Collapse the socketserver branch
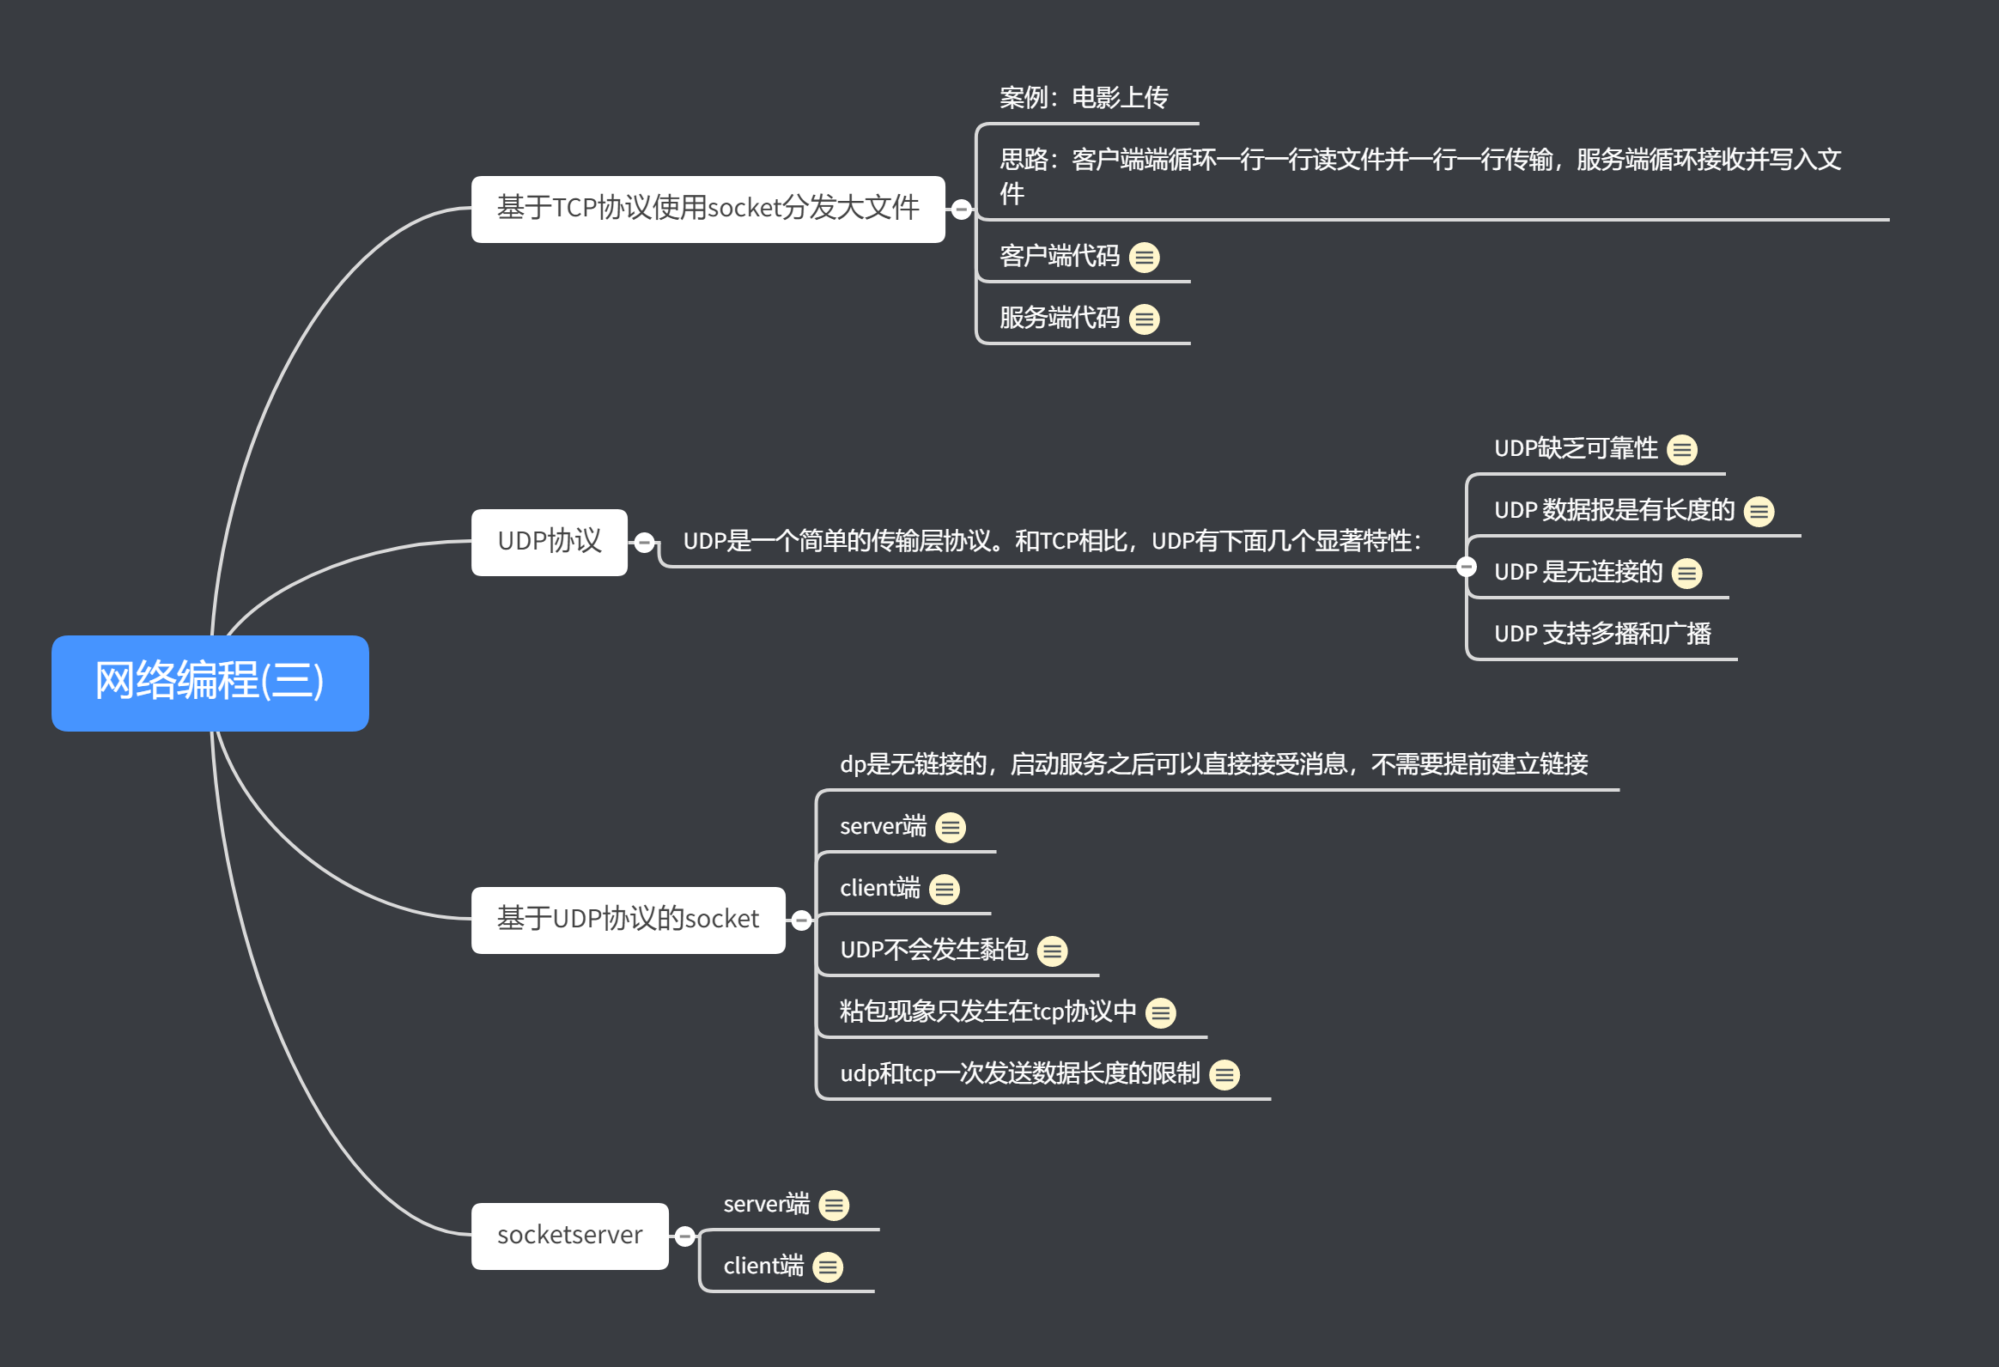Image resolution: width=1999 pixels, height=1367 pixels. (x=684, y=1236)
